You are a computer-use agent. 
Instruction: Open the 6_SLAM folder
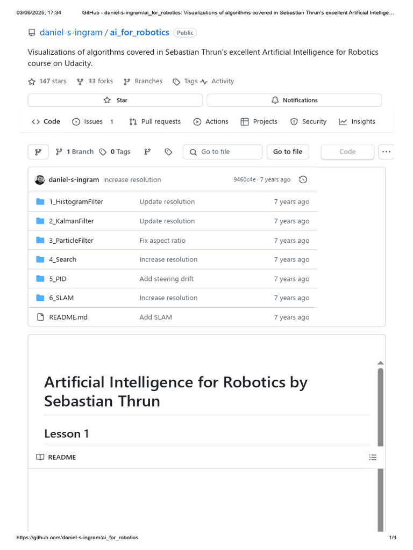coord(61,298)
